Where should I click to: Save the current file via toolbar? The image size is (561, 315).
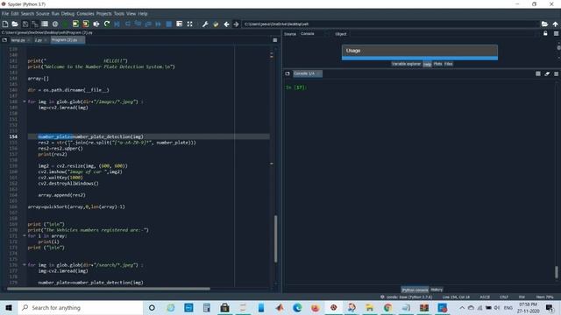click(25, 24)
